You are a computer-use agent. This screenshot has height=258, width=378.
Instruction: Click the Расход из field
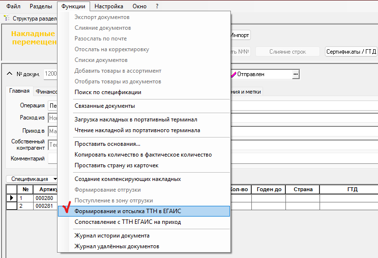tap(53, 118)
